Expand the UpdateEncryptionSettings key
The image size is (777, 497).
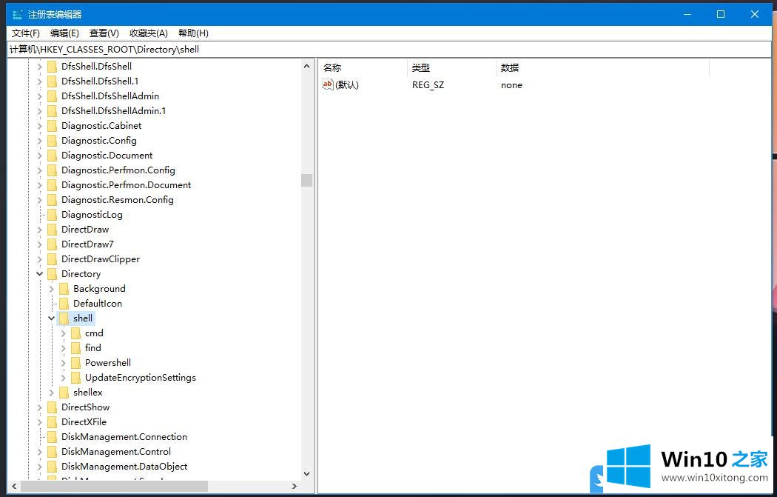(64, 378)
